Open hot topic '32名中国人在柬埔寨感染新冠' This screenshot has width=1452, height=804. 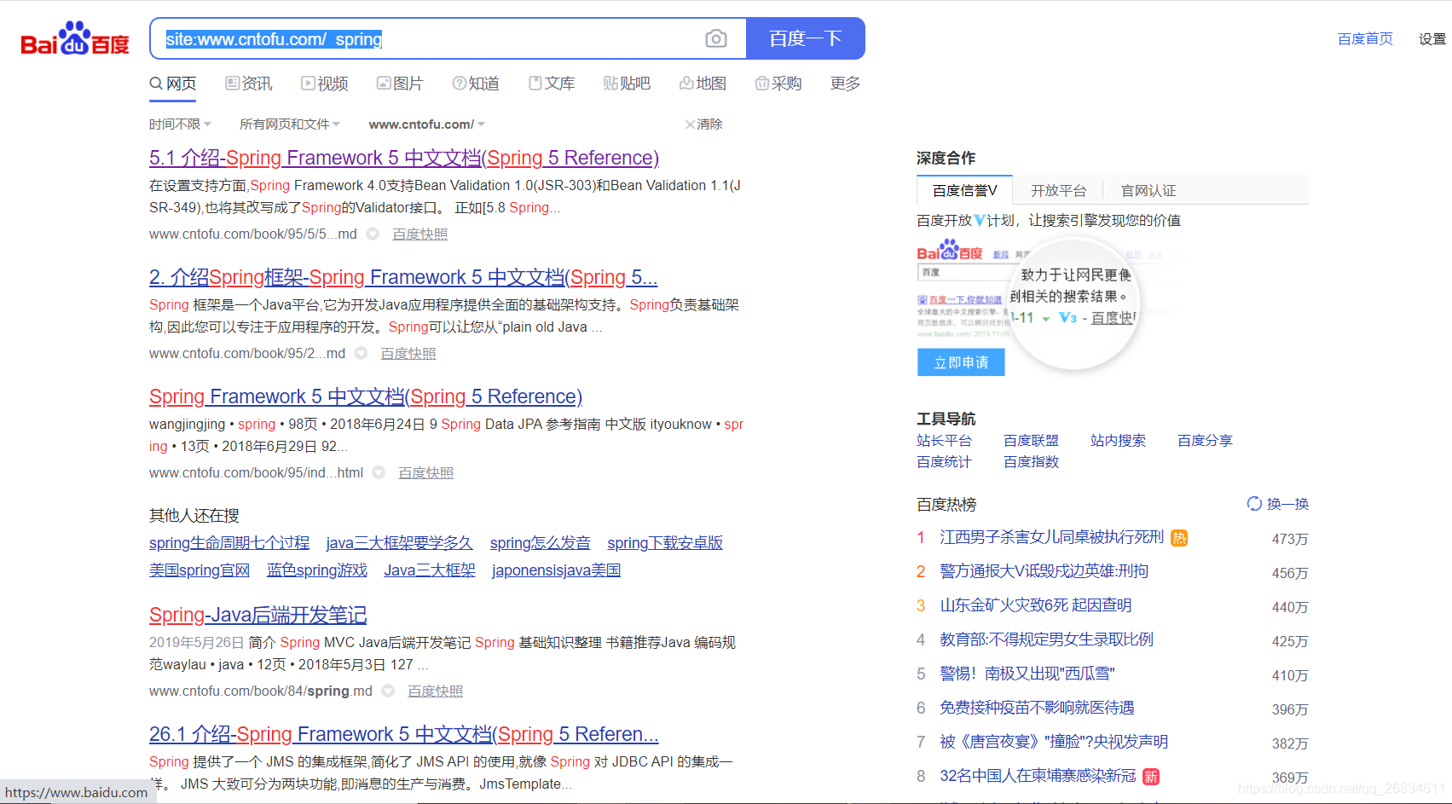pyautogui.click(x=1038, y=776)
